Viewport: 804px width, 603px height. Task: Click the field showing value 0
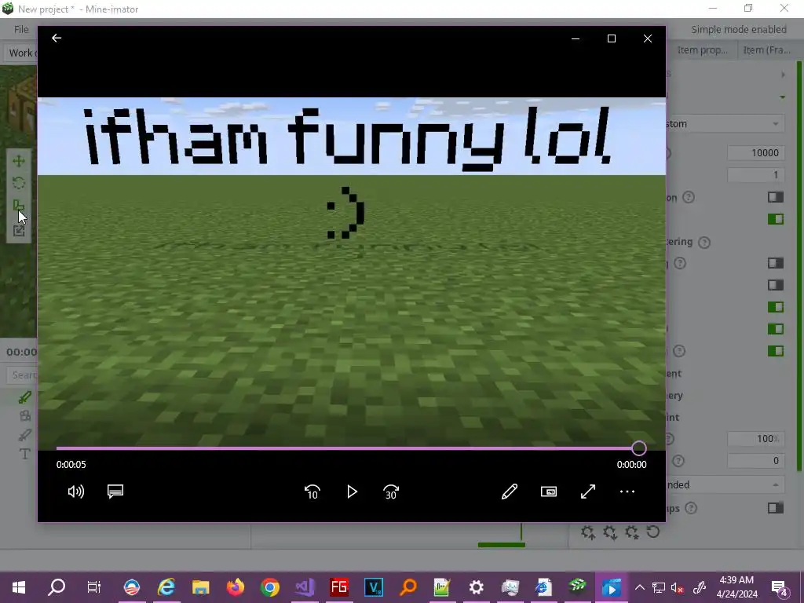click(756, 461)
